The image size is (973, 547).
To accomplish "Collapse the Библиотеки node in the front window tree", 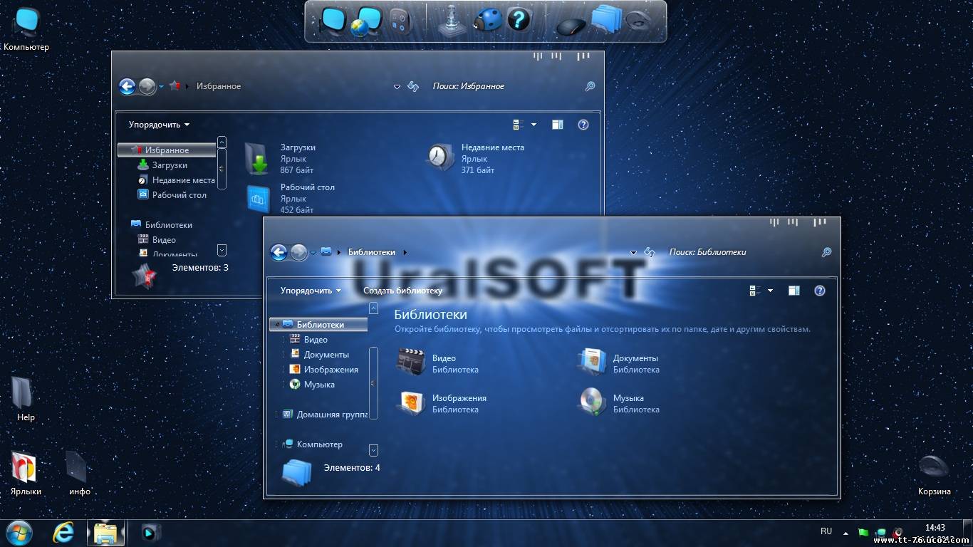I will [277, 325].
